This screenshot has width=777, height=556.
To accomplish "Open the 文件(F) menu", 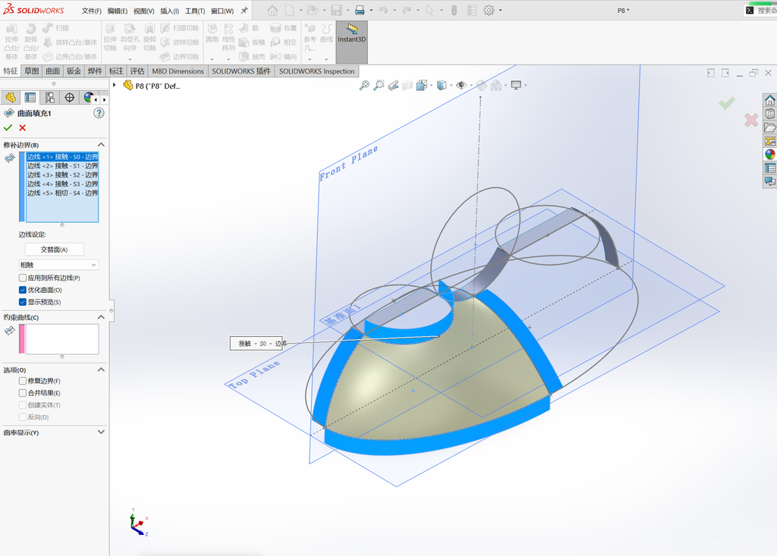I will (x=92, y=11).
